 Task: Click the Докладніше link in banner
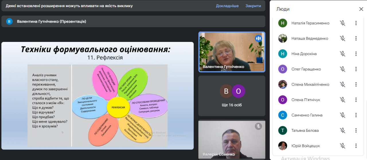[227, 6]
